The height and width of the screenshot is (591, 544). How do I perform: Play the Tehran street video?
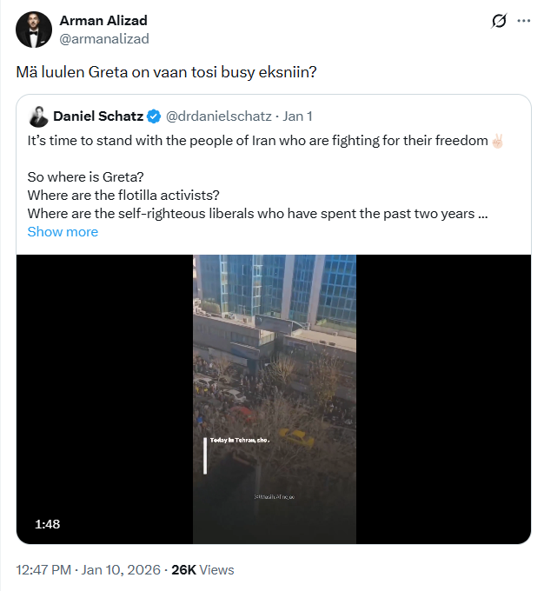point(274,399)
